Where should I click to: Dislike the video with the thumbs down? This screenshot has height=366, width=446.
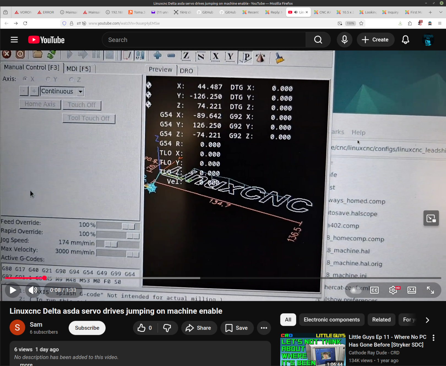(167, 328)
